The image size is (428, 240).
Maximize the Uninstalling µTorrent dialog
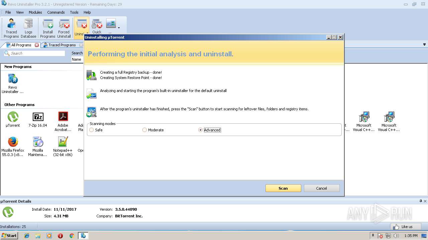point(334,37)
